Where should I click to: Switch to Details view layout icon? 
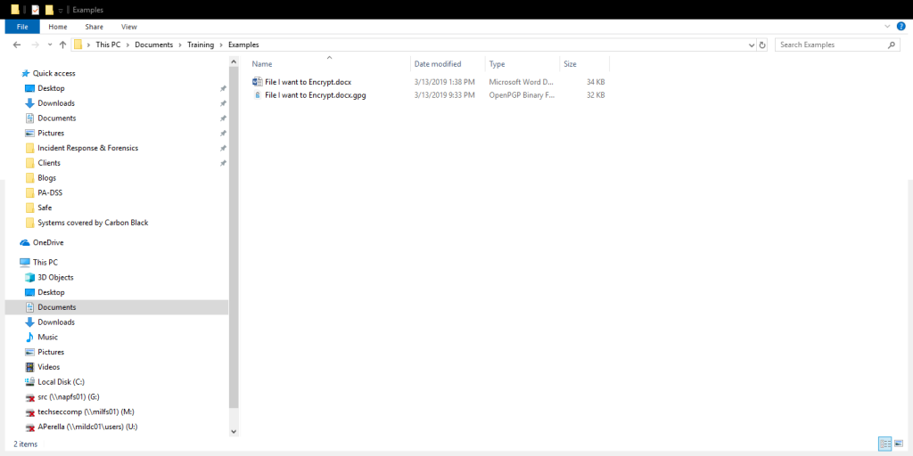click(x=883, y=444)
